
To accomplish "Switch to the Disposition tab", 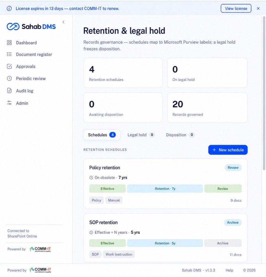I will pyautogui.click(x=180, y=135).
